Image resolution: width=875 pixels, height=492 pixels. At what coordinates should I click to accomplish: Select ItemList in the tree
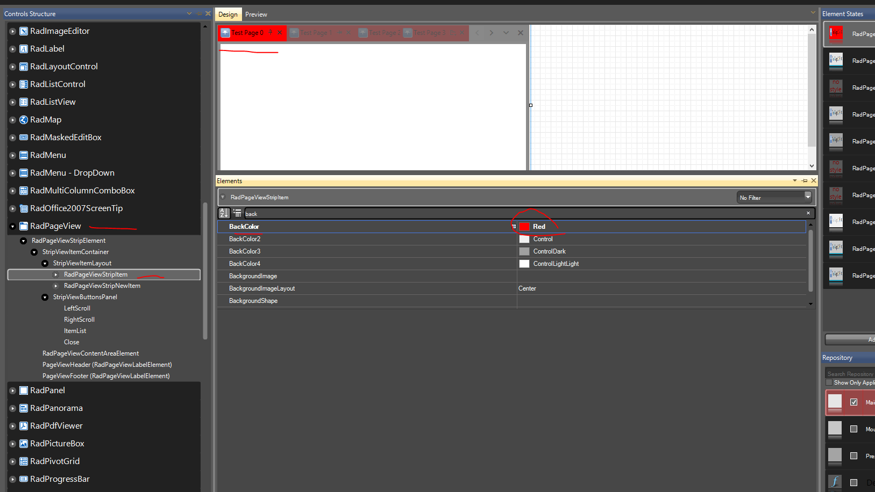(75, 331)
